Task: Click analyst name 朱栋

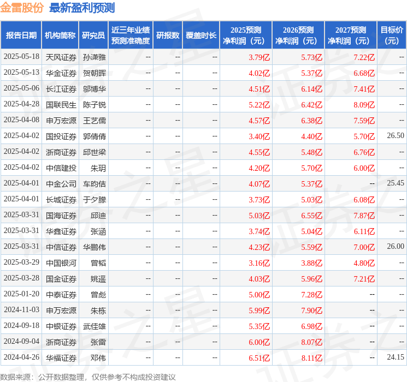Action: pos(98,311)
